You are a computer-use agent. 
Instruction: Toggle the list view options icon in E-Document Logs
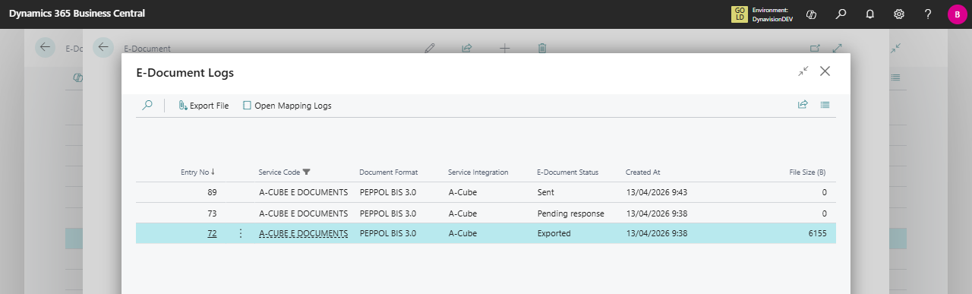click(x=825, y=105)
